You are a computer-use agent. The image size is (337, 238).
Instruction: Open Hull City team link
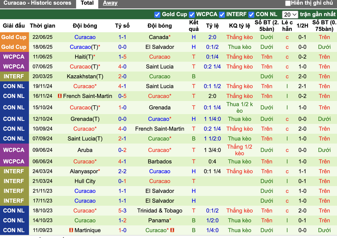click(85, 181)
